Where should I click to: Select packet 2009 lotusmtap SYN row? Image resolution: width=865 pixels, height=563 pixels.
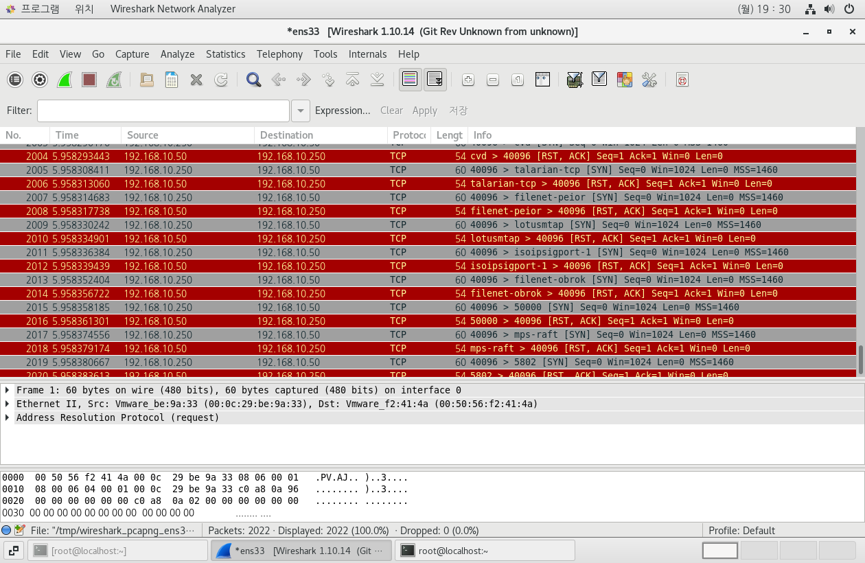pos(428,225)
